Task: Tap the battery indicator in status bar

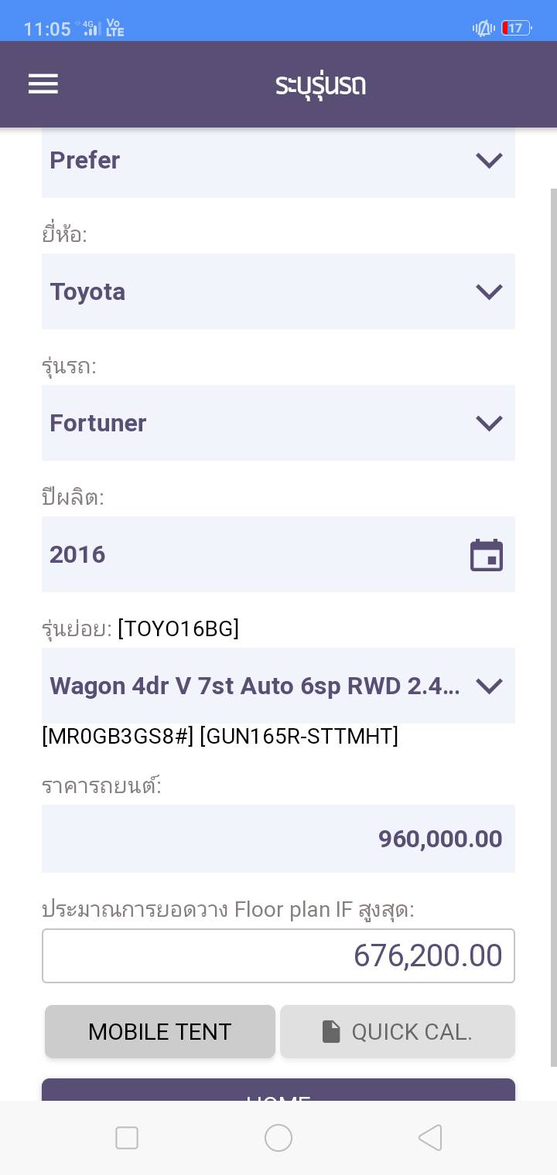Action: click(516, 29)
